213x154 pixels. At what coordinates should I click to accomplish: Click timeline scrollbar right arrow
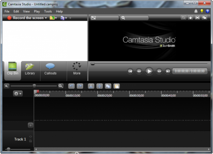[x=209, y=149]
